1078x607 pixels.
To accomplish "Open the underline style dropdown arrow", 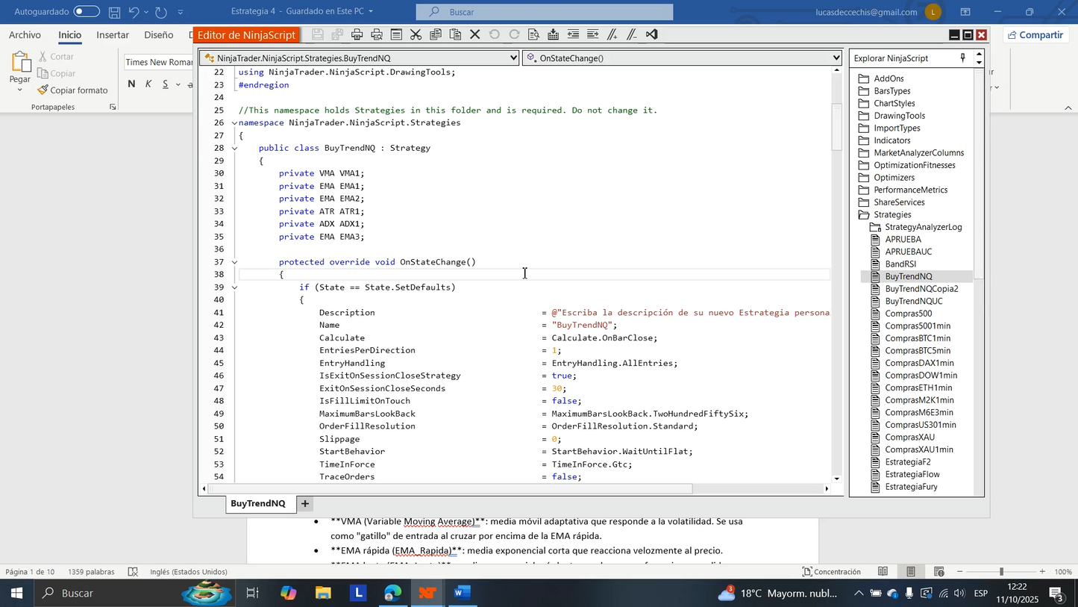I will pos(179,84).
